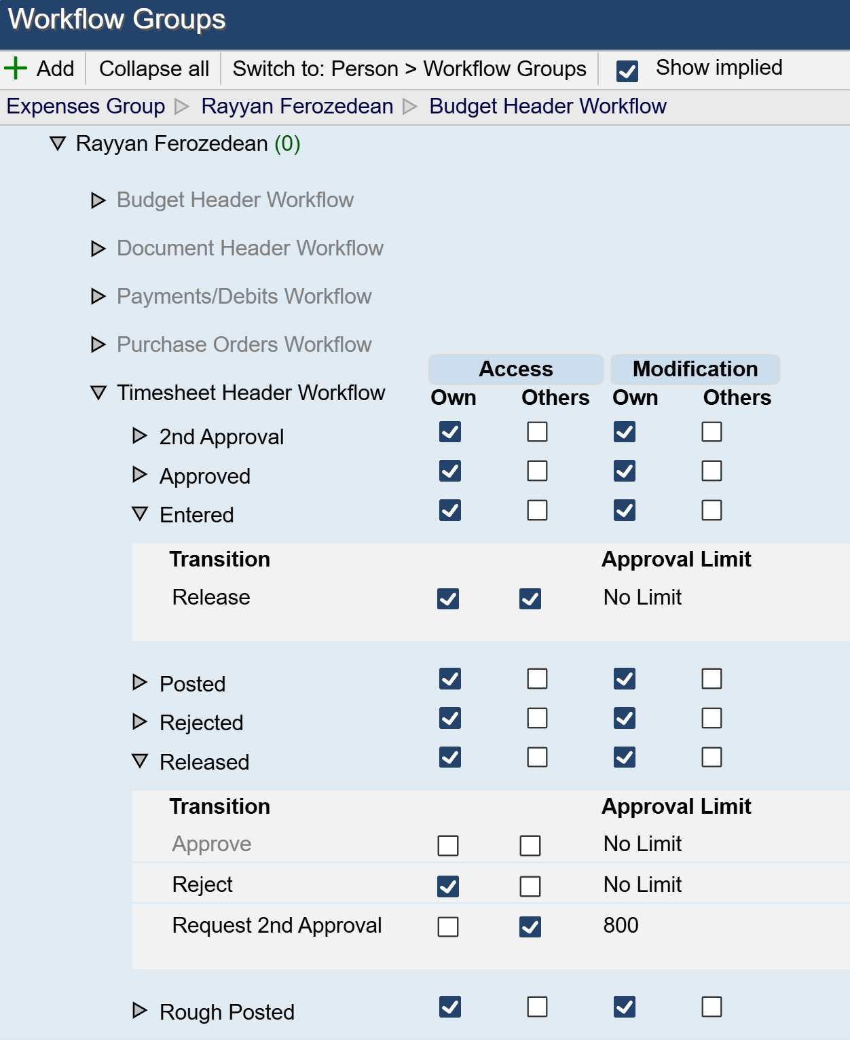
Task: Enable Others access for Approved state
Action: pyautogui.click(x=537, y=471)
